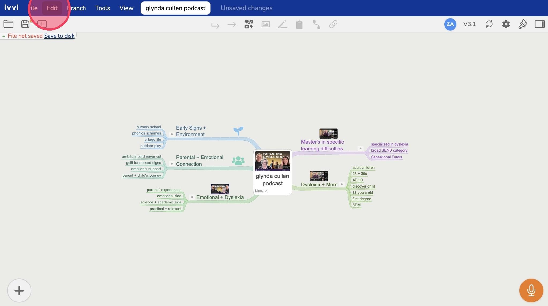Click the plus add button
548x306 pixels.
(x=19, y=290)
